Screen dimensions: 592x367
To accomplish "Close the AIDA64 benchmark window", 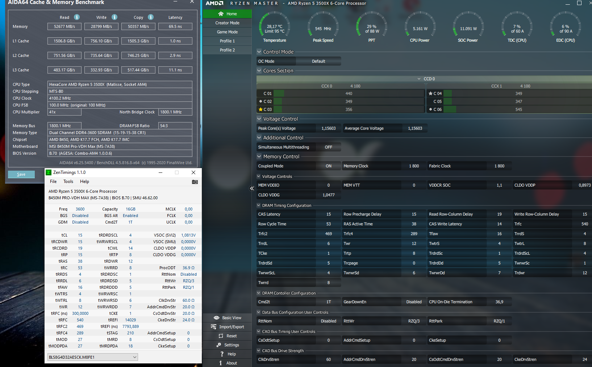I will point(192,2).
